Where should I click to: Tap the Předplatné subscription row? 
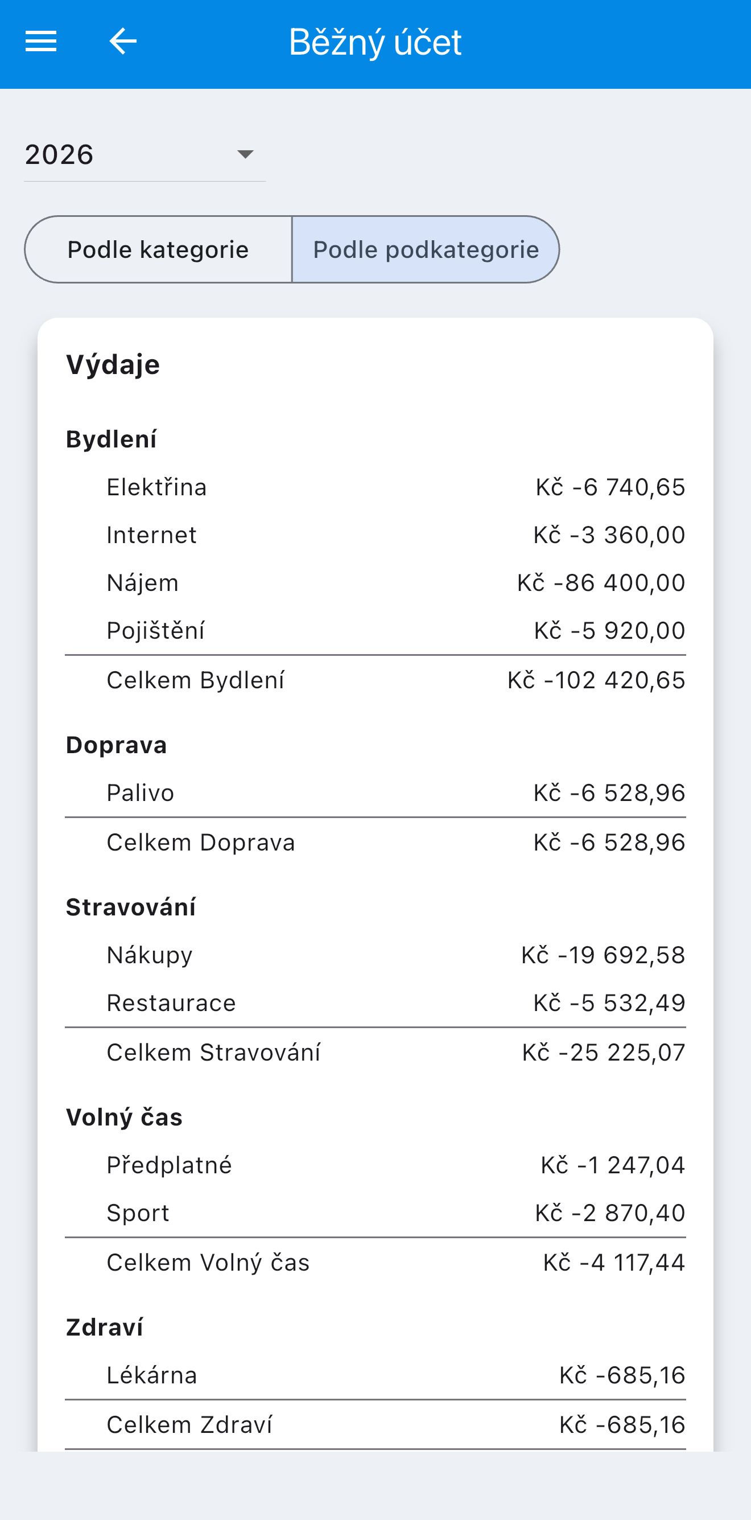375,1165
